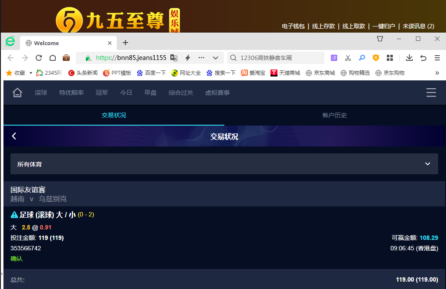Open 未读讯息 (2) in background window
This screenshot has height=289, width=446.
419,26
